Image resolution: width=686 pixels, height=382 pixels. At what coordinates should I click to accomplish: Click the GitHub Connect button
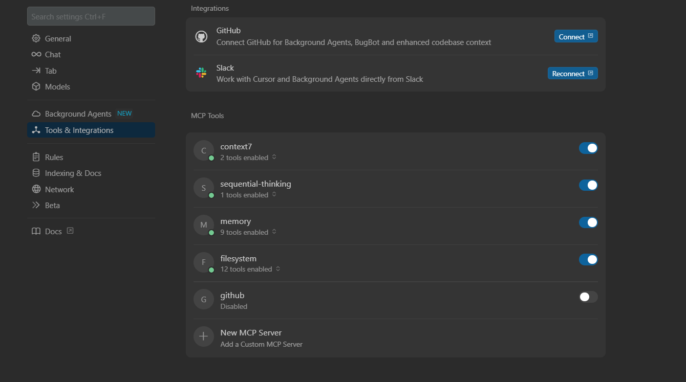[x=576, y=36]
